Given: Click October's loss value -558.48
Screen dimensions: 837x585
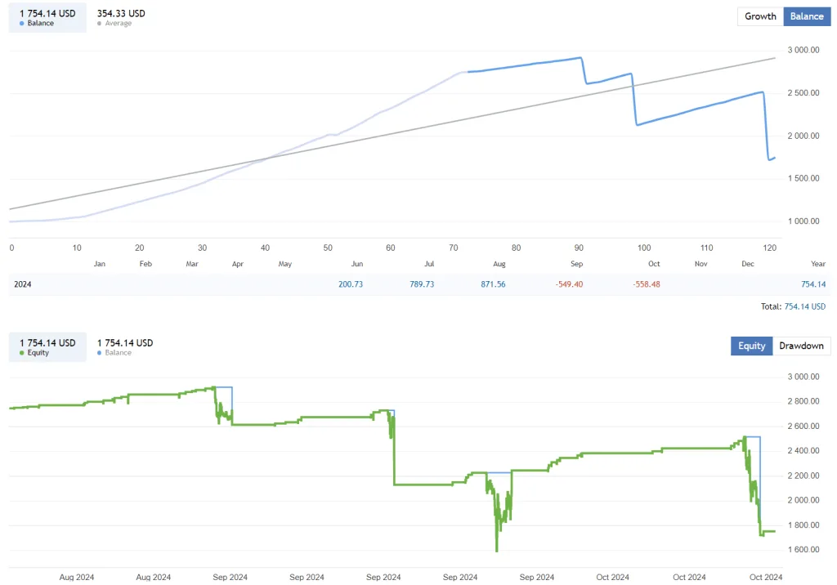Looking at the screenshot, I should pos(645,284).
